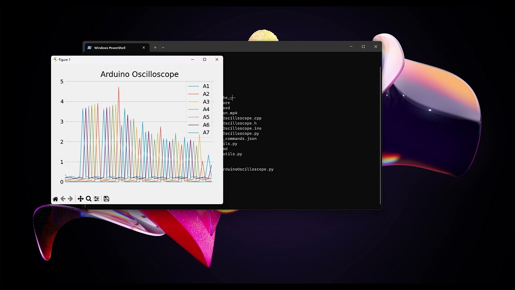Click the PowerShell tab icon
The width and height of the screenshot is (515, 290).
coord(89,48)
